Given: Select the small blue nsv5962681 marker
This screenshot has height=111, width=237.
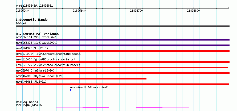Looking at the screenshot, I should click(71, 90).
